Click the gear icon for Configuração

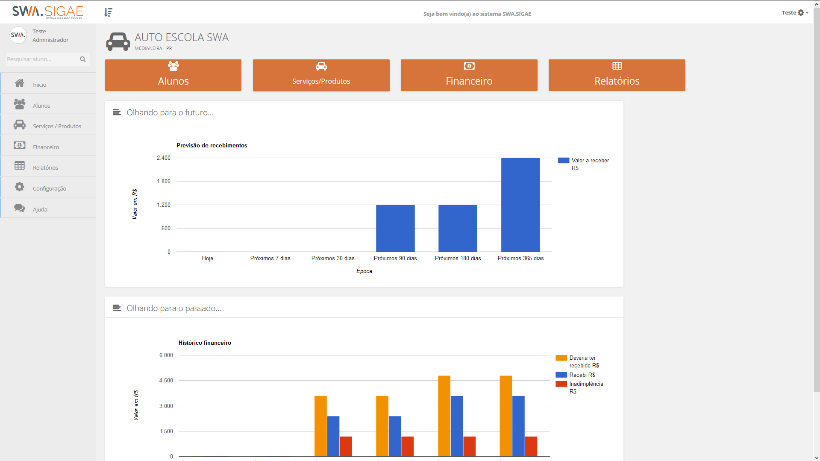coord(19,187)
